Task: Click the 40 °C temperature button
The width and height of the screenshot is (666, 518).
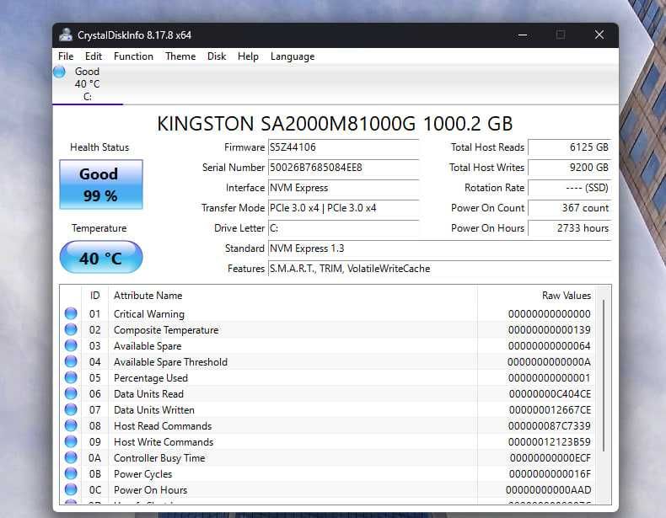Action: point(101,257)
